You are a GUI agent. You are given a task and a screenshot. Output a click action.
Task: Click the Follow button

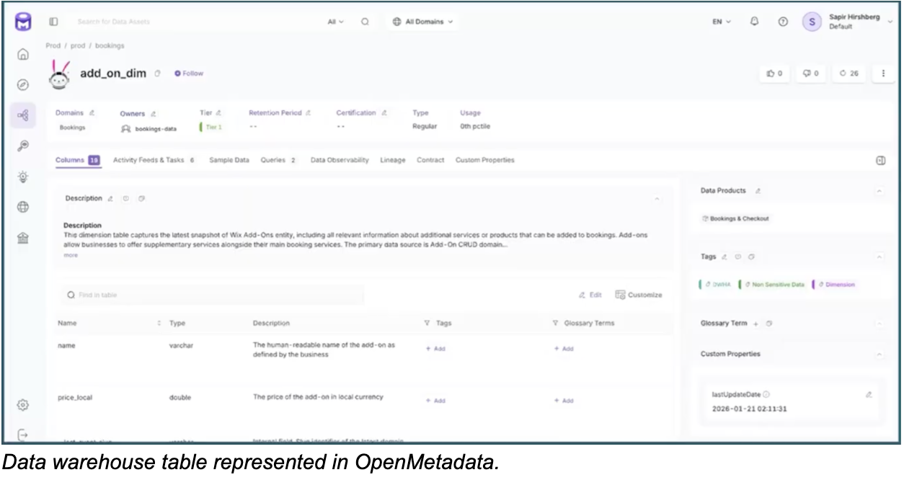coord(189,73)
